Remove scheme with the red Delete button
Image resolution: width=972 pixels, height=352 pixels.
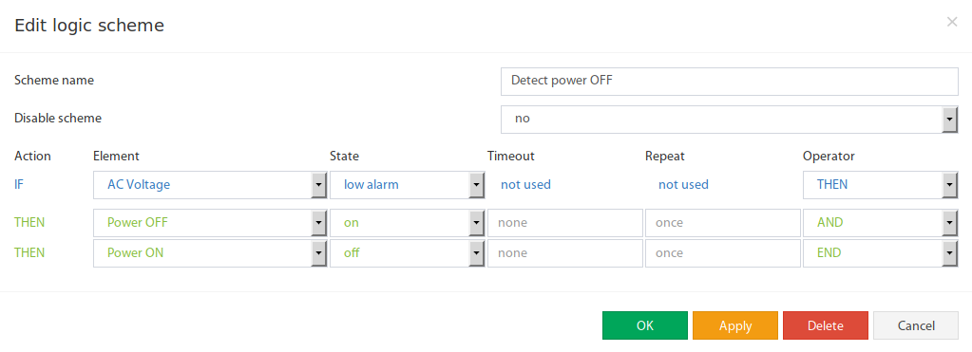click(826, 325)
